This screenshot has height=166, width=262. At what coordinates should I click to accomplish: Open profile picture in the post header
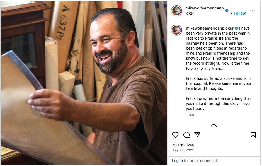click(176, 11)
